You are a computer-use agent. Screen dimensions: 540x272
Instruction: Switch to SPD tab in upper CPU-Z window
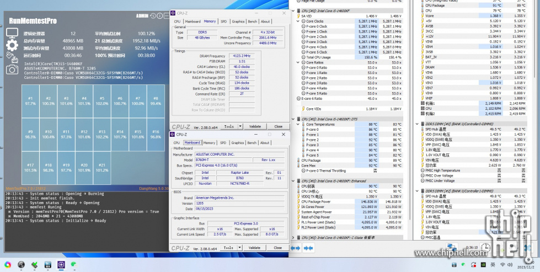(x=224, y=22)
